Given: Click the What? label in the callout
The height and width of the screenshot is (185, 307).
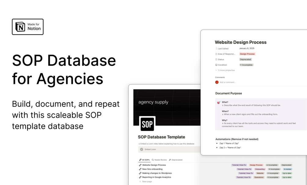Looking at the screenshot, I should pos(225,102).
